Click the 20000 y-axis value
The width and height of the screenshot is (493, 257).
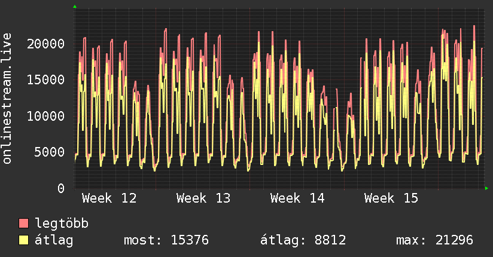(x=46, y=44)
